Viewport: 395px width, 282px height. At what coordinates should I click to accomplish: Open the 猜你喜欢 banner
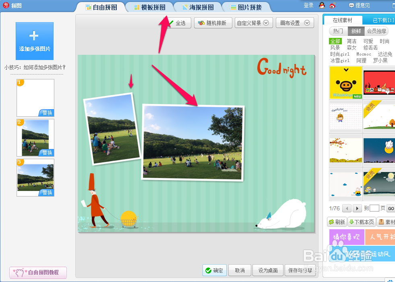(347, 237)
